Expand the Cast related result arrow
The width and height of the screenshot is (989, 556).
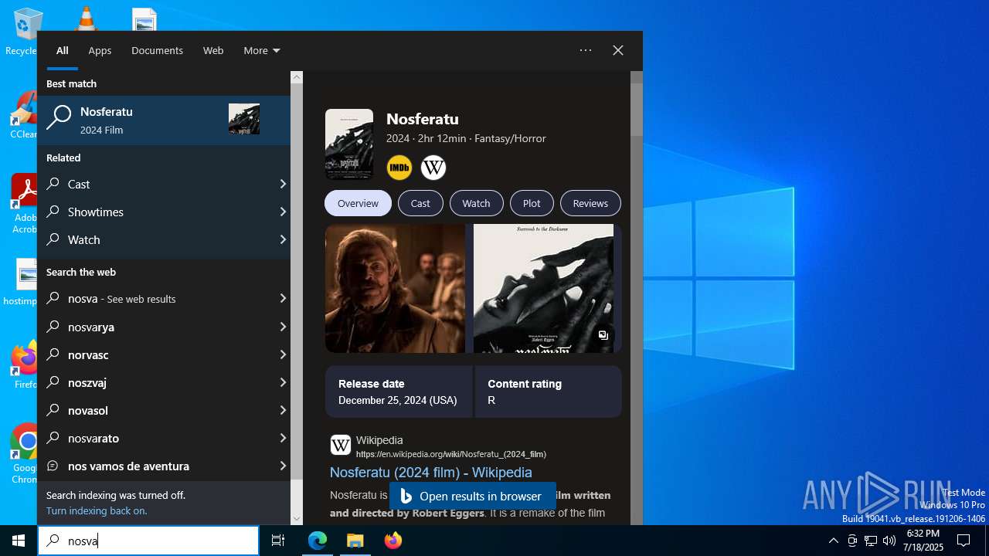[283, 184]
